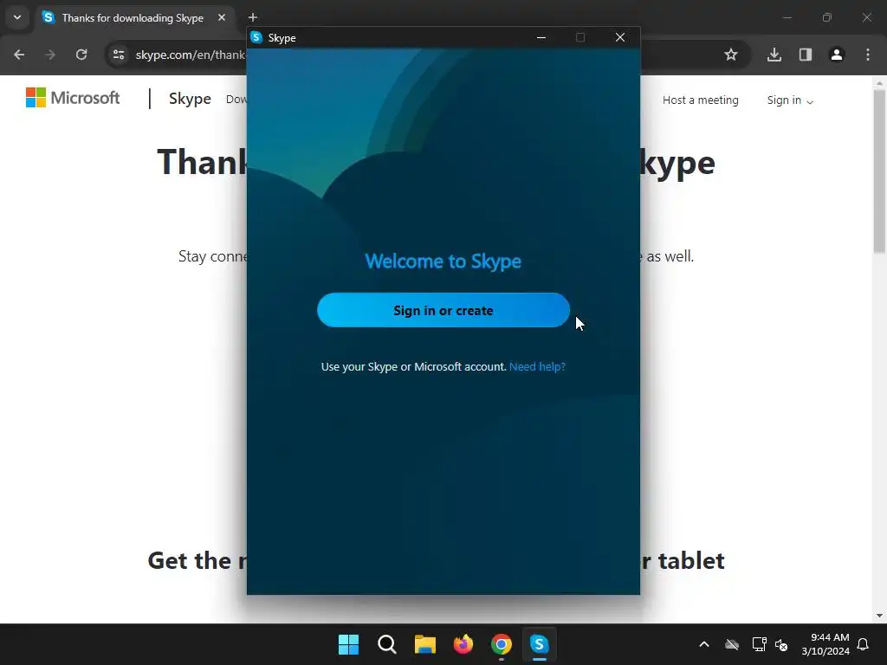The height and width of the screenshot is (665, 887).
Task: Open the network status tray icon
Action: pyautogui.click(x=759, y=644)
